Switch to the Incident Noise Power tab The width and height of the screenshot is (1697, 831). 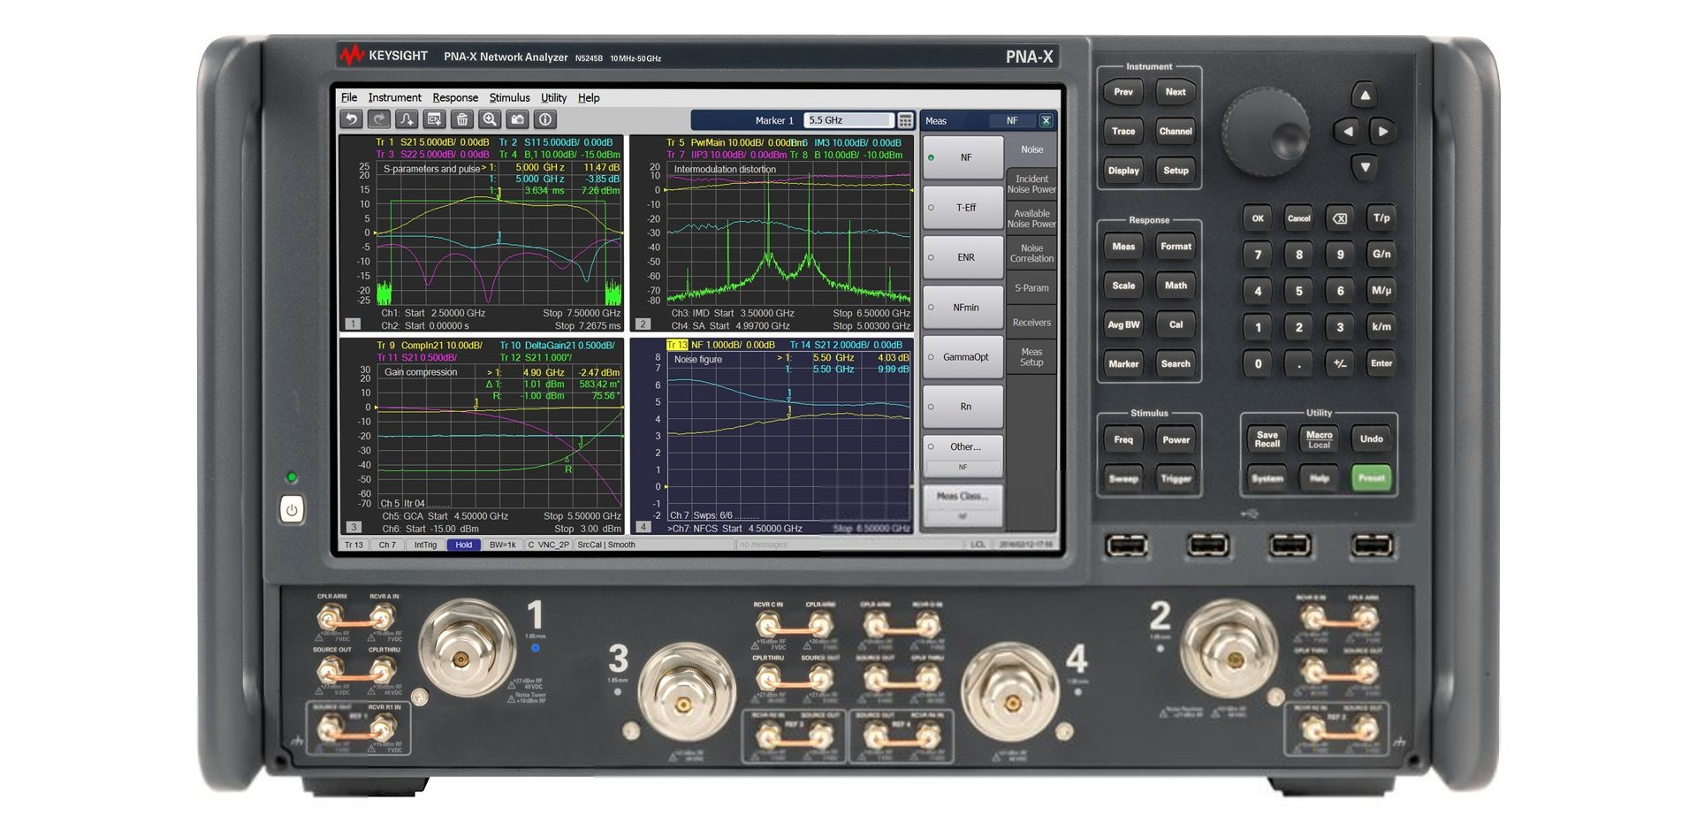click(1031, 184)
